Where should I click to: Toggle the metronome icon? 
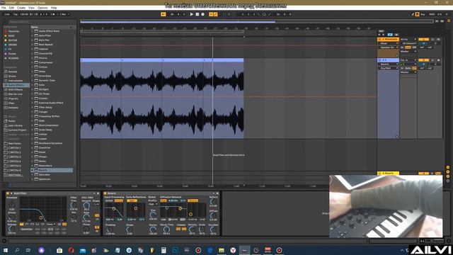[52, 14]
